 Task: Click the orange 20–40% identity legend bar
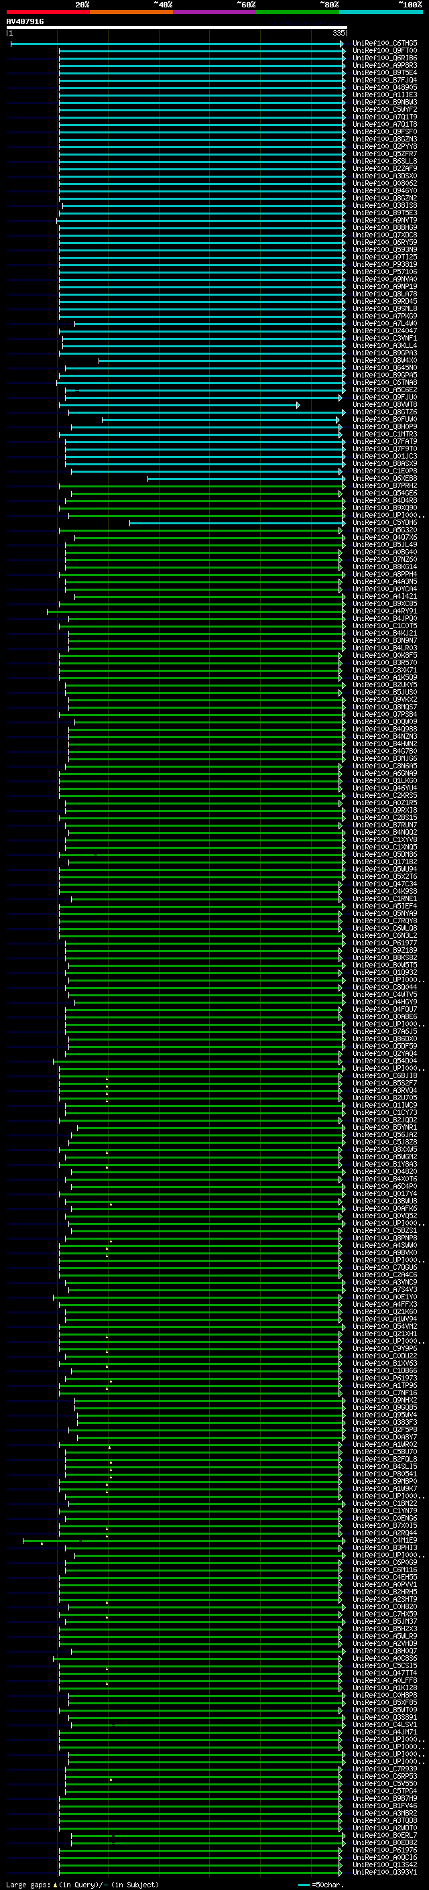[131, 12]
